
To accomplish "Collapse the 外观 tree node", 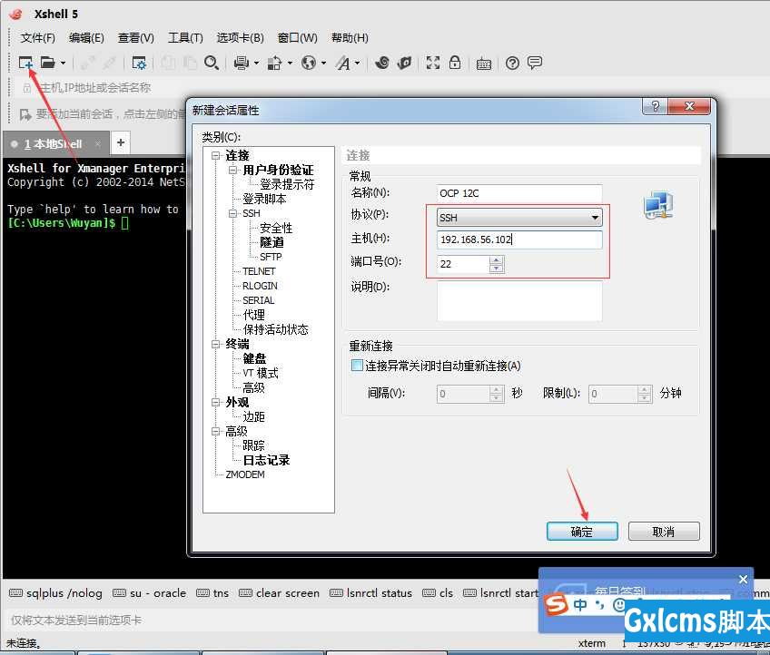I will point(215,402).
